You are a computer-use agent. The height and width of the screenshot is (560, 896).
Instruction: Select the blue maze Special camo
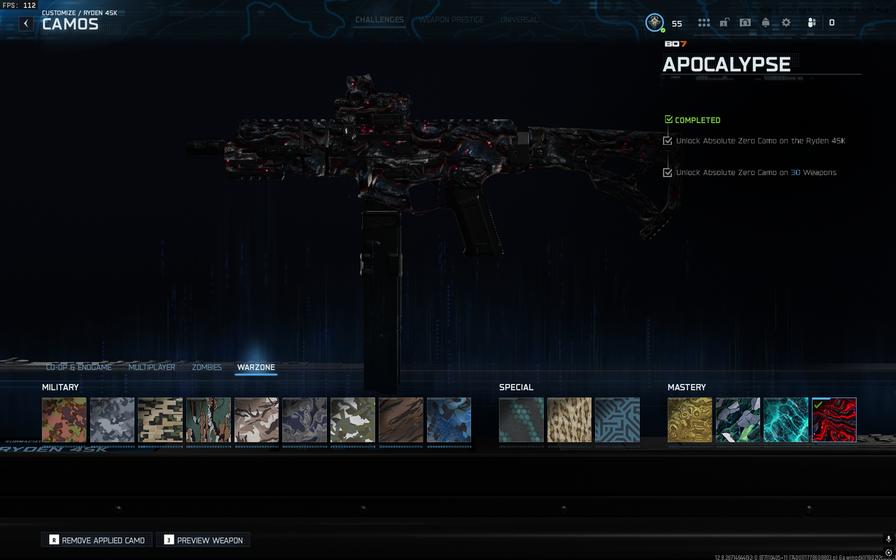pos(617,420)
